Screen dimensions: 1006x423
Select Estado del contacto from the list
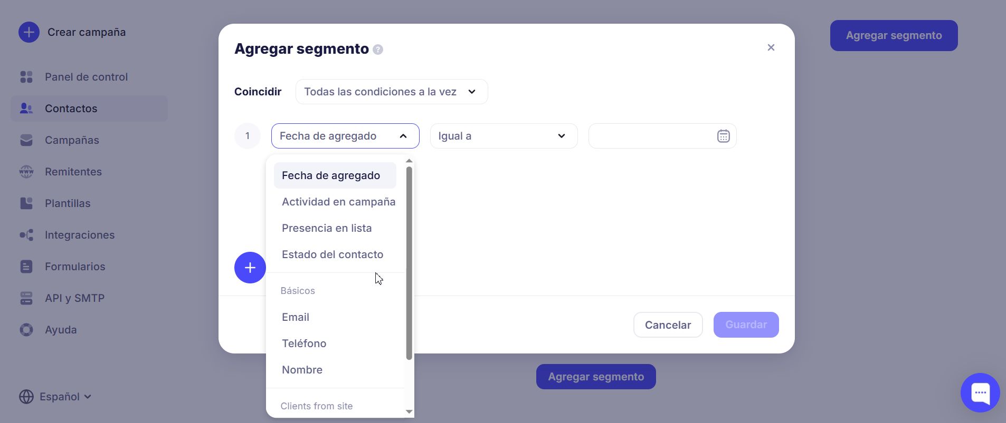pos(333,254)
